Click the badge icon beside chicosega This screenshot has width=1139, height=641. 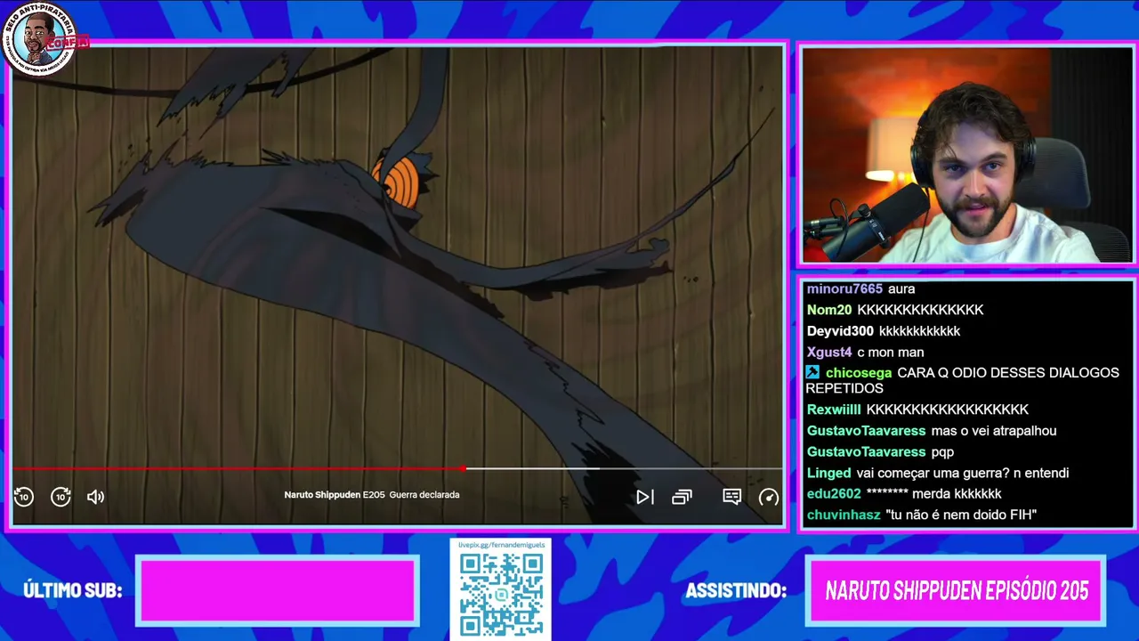[x=812, y=373]
